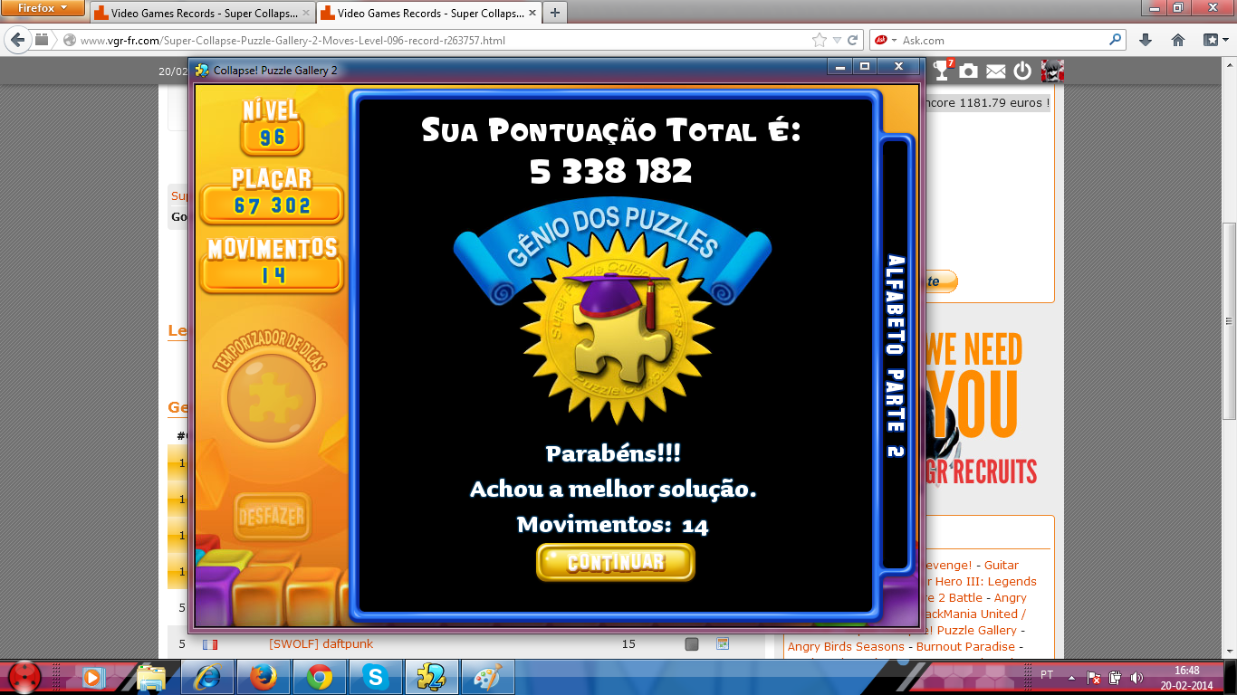Open the user avatar profile picture
1237x695 pixels.
[1052, 71]
